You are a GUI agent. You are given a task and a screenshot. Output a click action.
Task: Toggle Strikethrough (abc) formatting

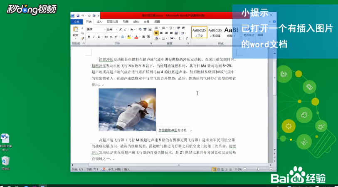pos(106,37)
